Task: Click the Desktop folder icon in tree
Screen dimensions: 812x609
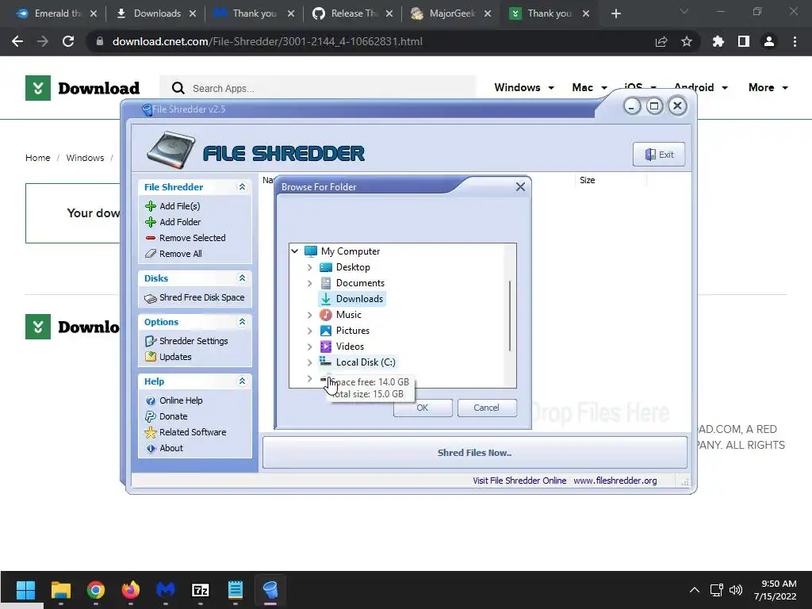Action: [x=326, y=267]
